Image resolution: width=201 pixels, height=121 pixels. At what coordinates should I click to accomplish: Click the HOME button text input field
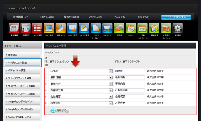[129, 71]
